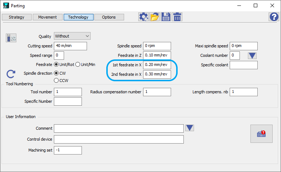Expand the Coolant number arrow dropdown
The height and width of the screenshot is (172, 281).
click(253, 55)
